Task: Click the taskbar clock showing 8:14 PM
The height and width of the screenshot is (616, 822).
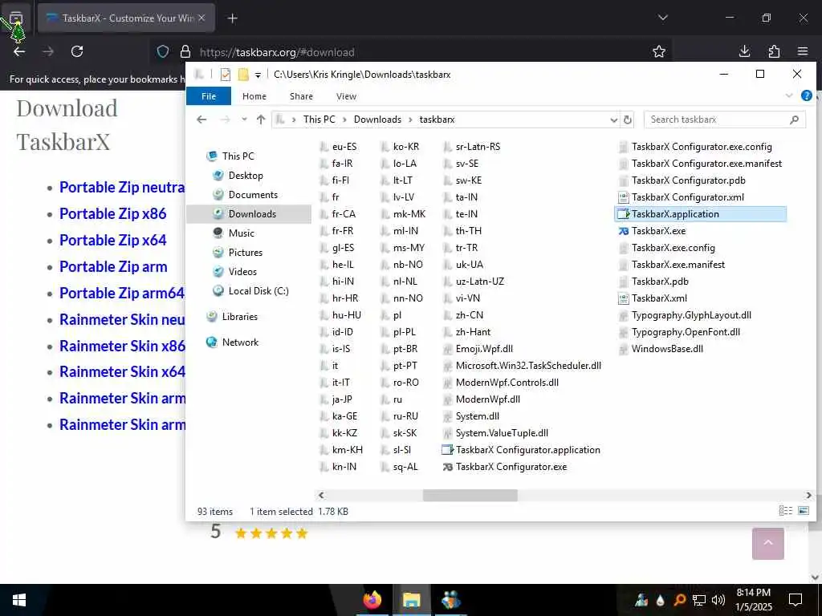Action: (753, 593)
